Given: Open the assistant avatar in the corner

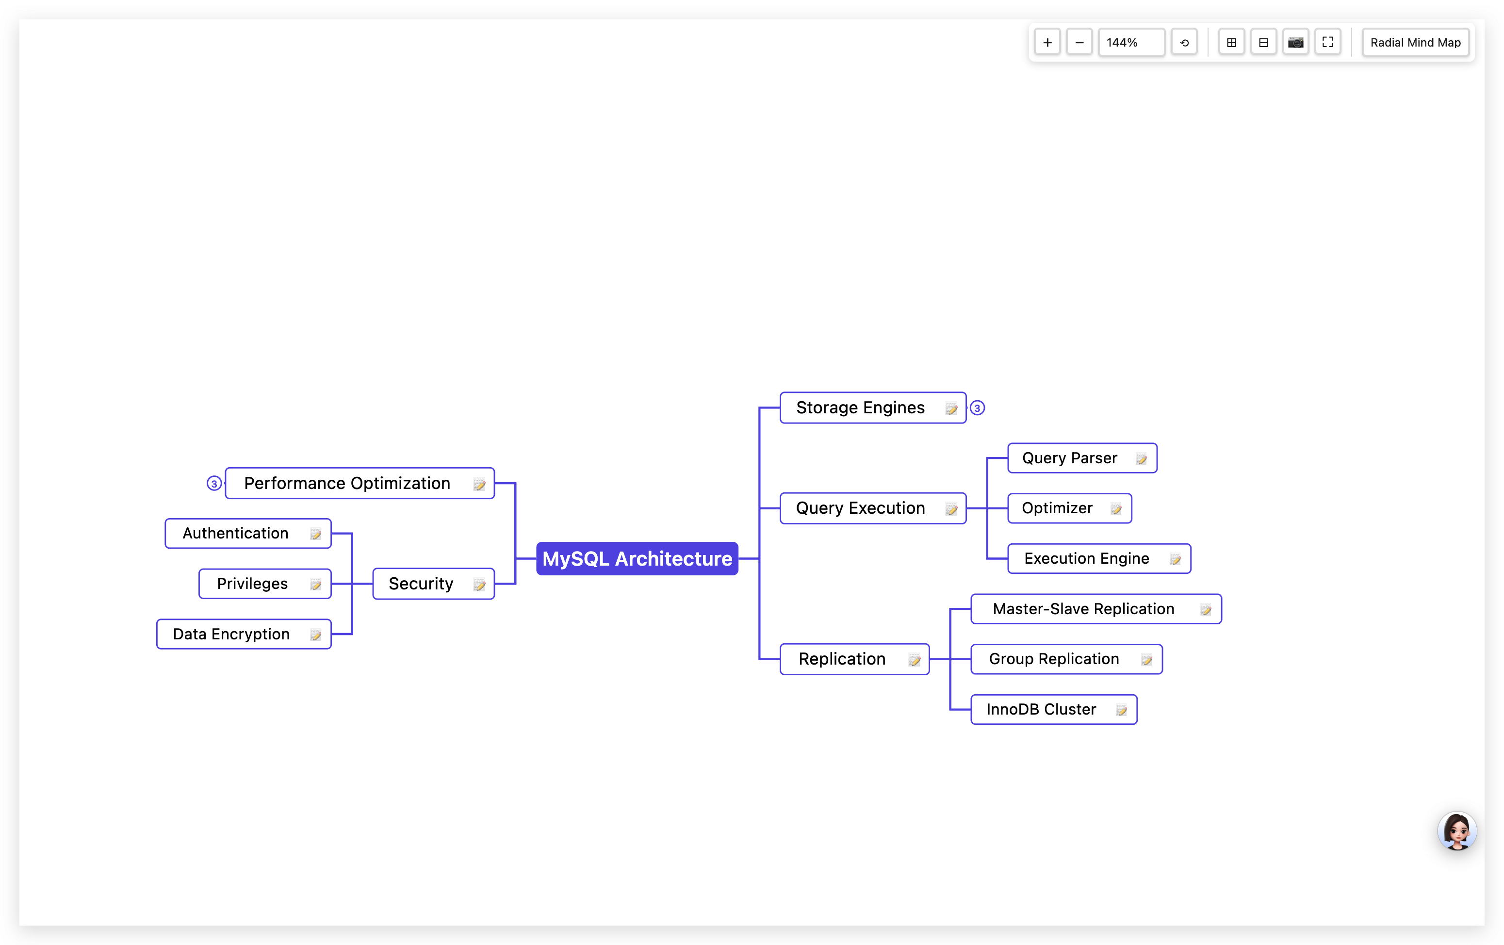Looking at the screenshot, I should pos(1458,831).
